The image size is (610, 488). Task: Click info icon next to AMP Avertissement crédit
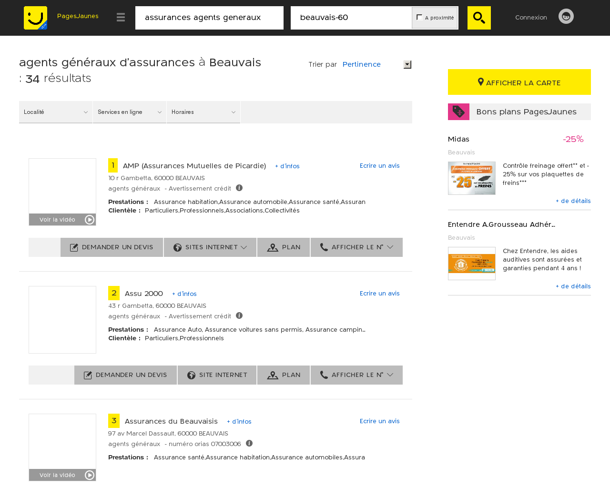[239, 188]
